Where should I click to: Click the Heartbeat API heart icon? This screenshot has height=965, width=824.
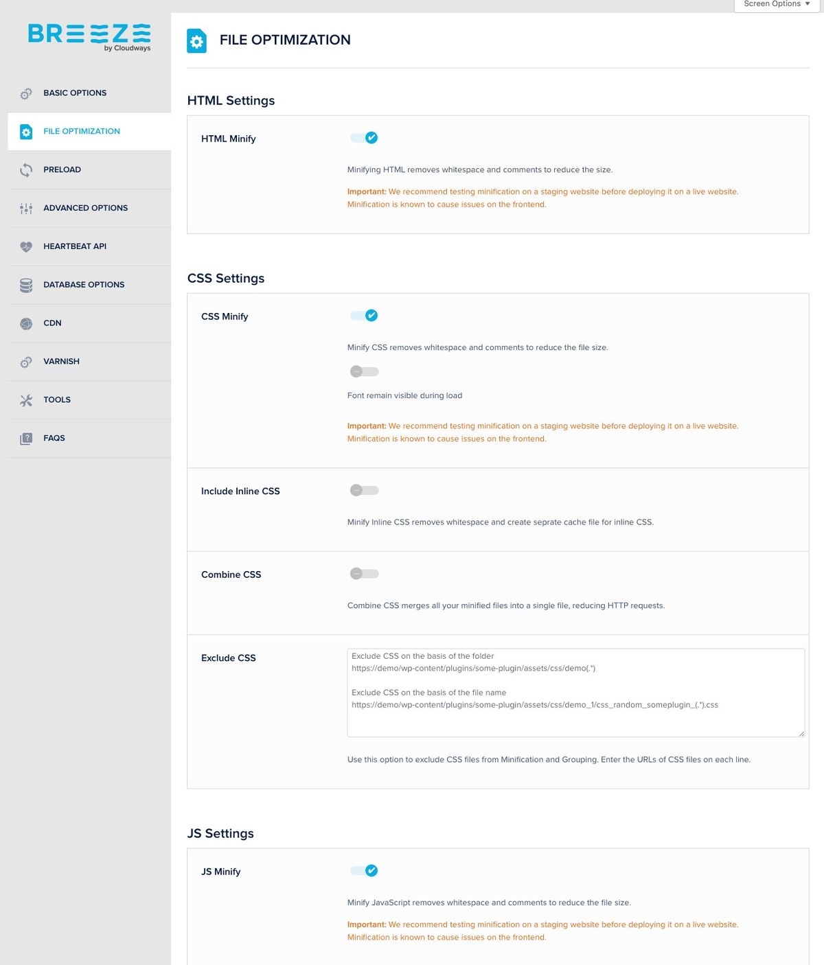point(26,247)
